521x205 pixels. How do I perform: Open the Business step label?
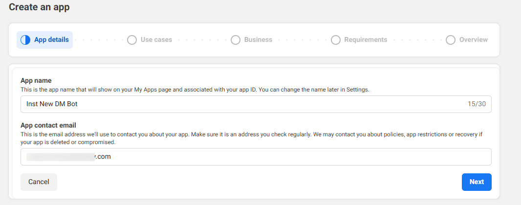[258, 40]
